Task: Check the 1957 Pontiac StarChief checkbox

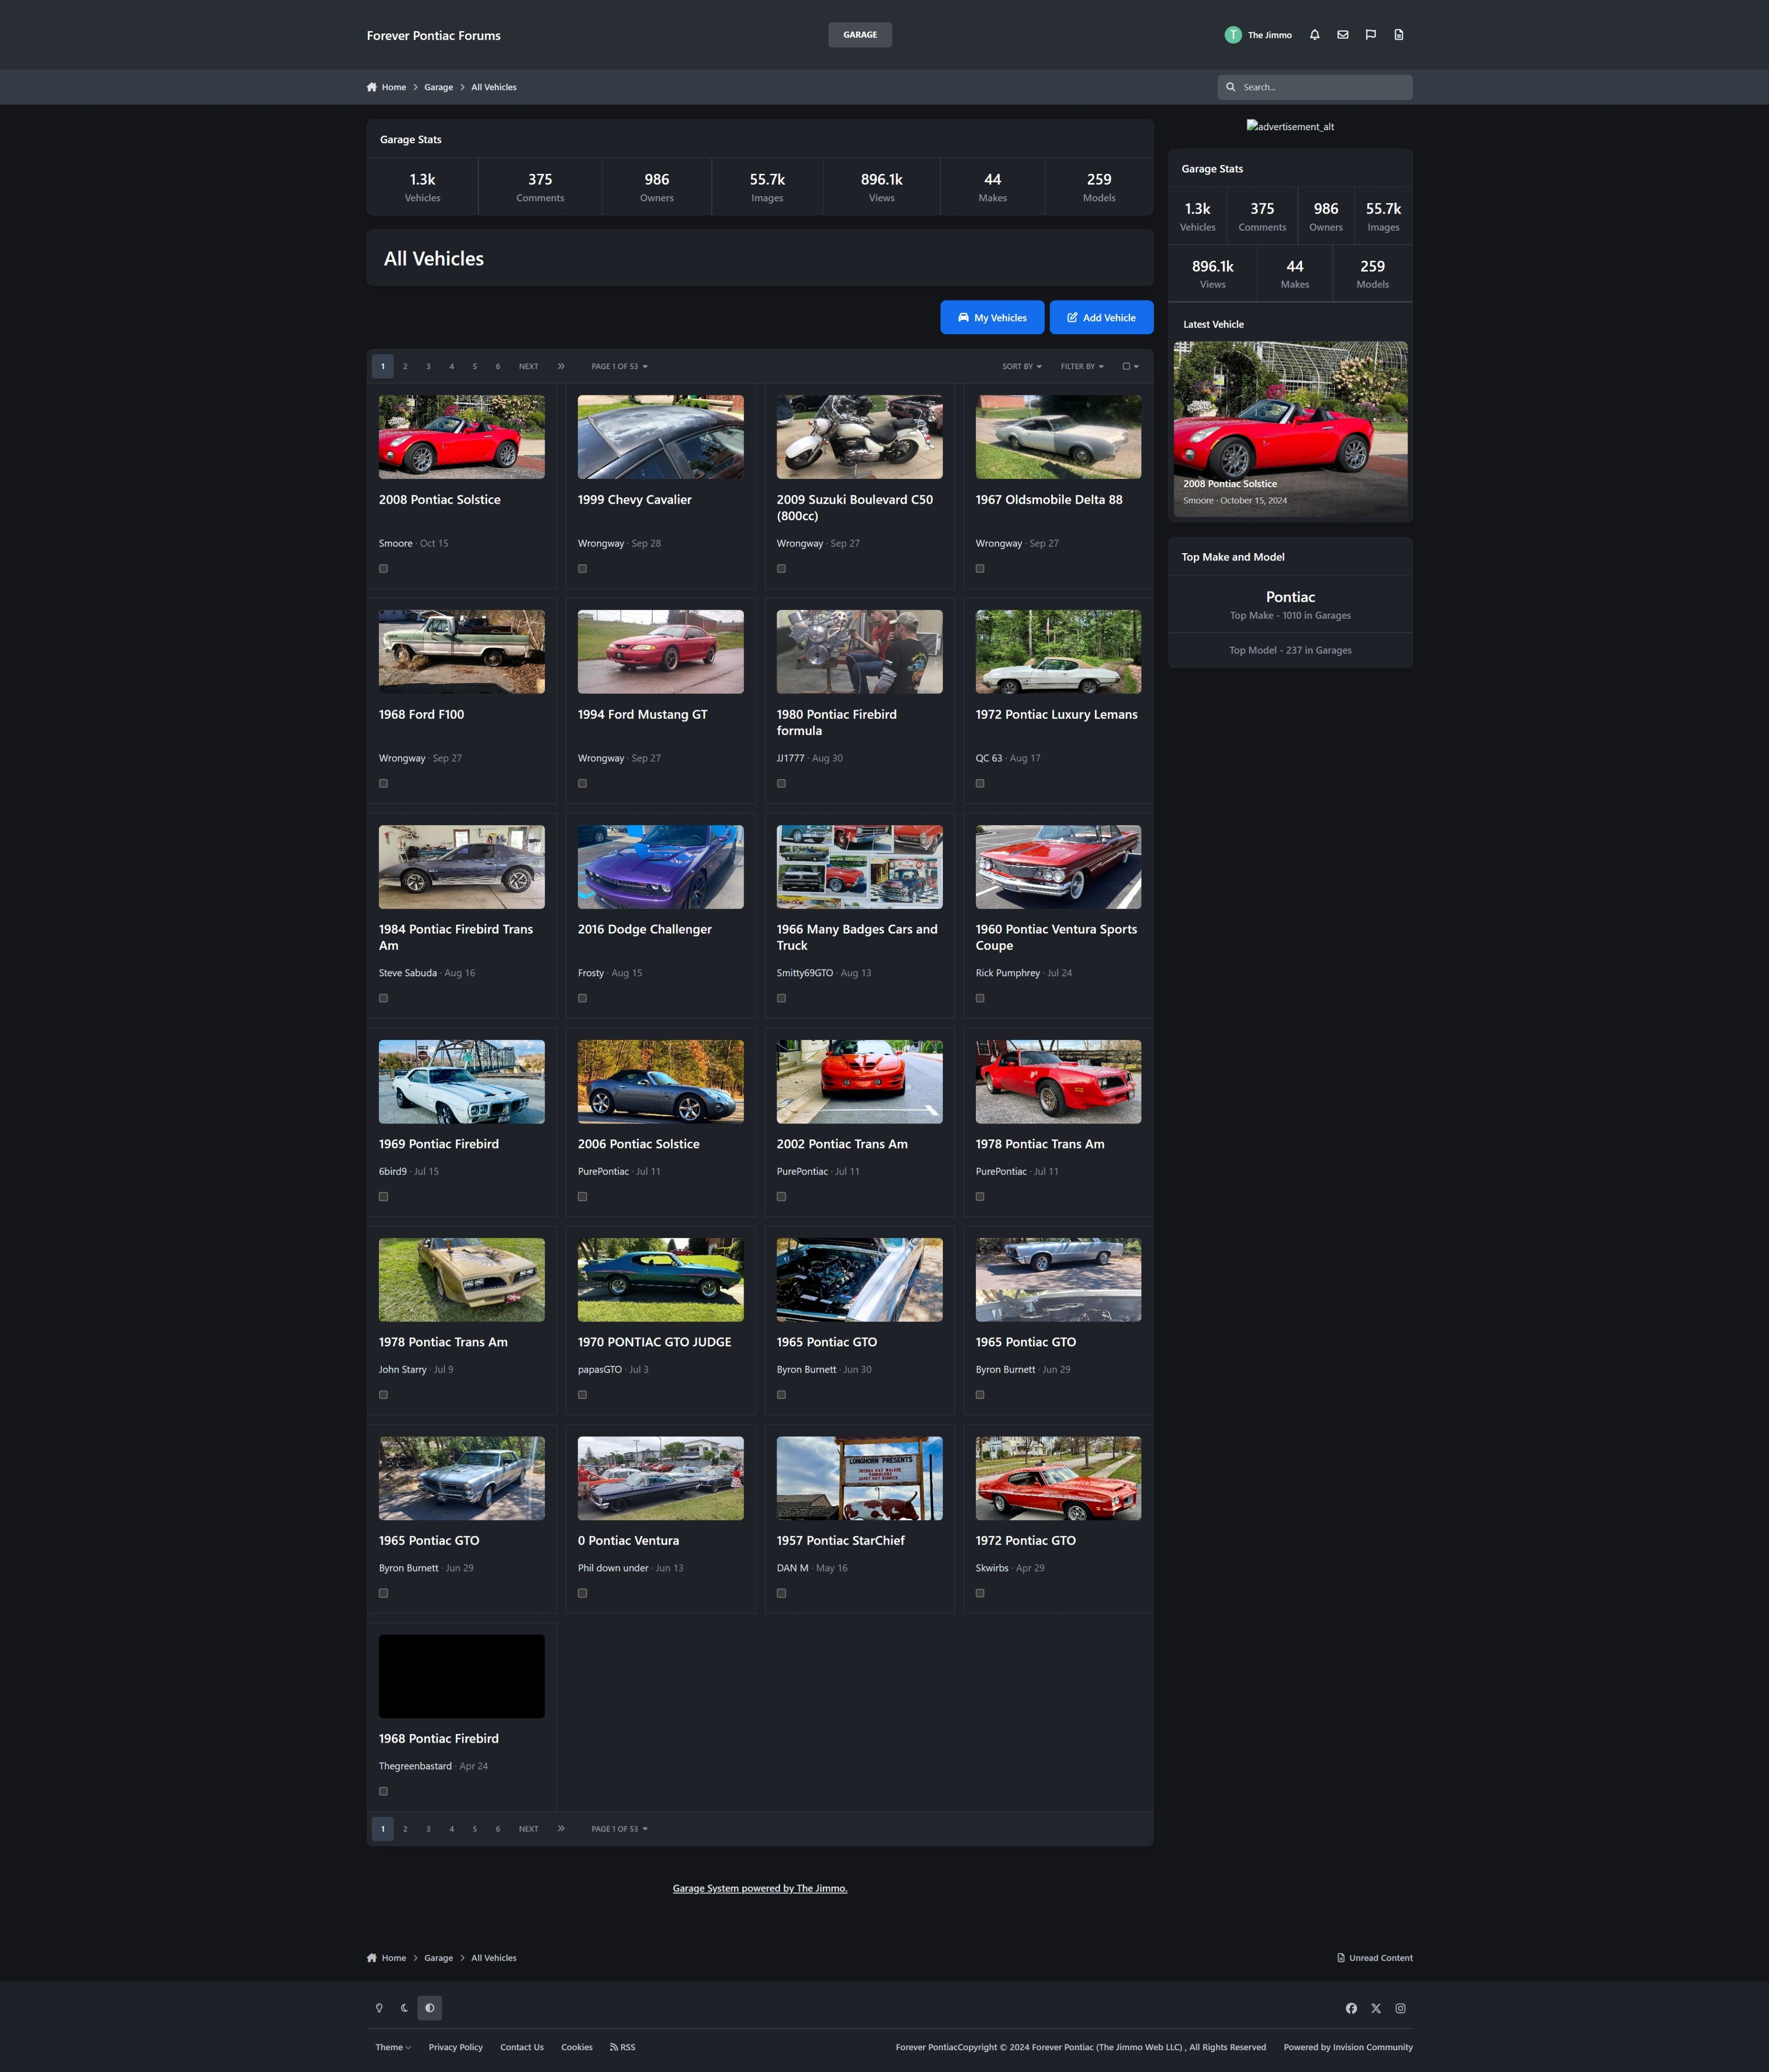Action: (x=781, y=1593)
